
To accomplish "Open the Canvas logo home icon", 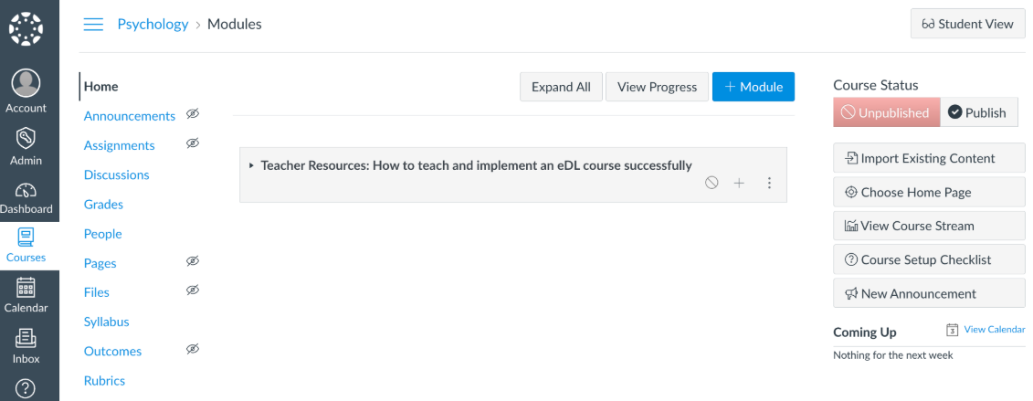I will click(x=26, y=29).
